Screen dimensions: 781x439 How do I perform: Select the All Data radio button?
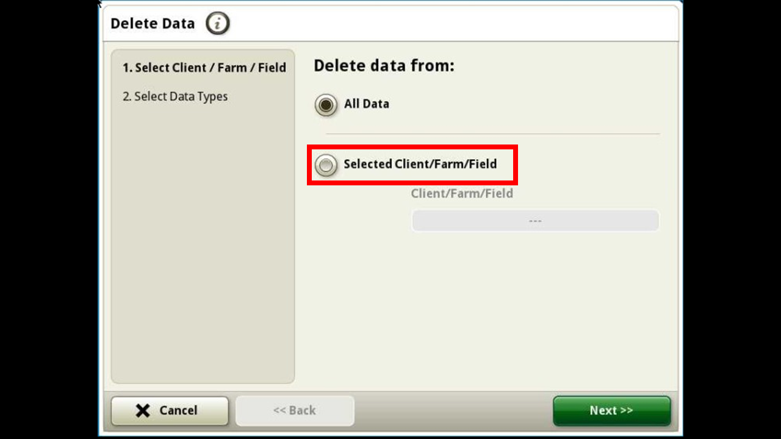326,105
